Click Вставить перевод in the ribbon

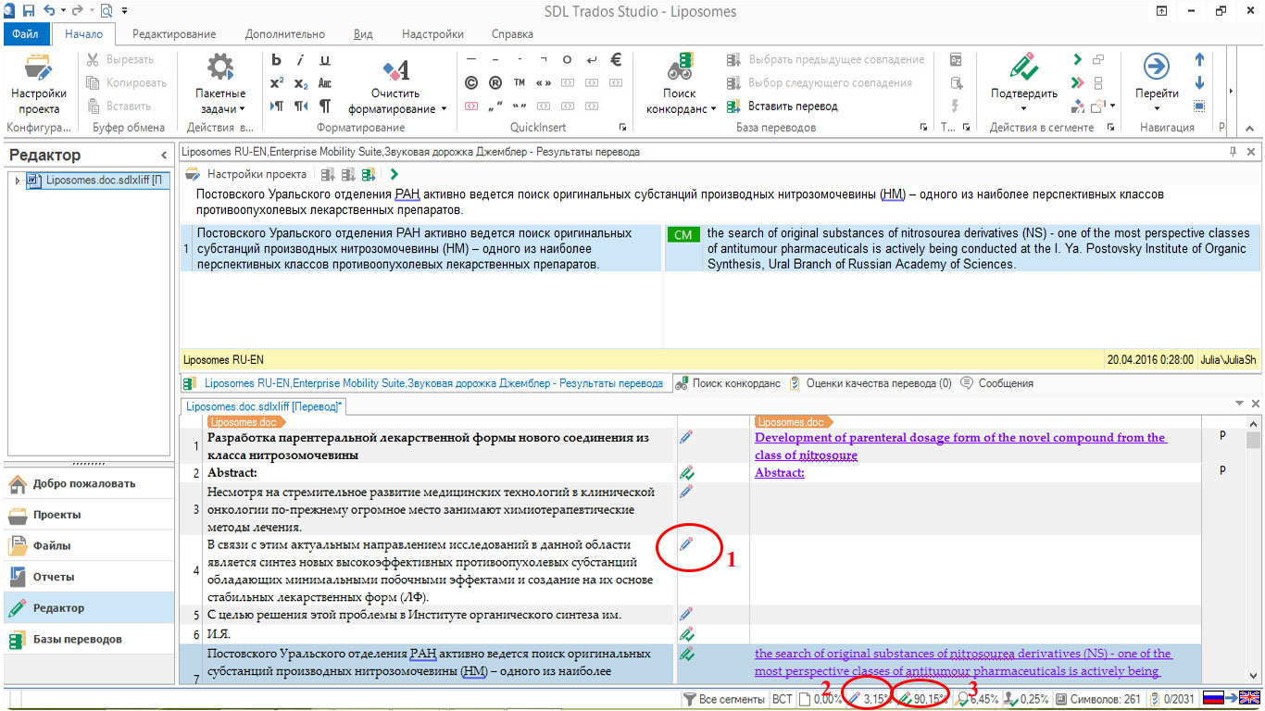[x=783, y=106]
